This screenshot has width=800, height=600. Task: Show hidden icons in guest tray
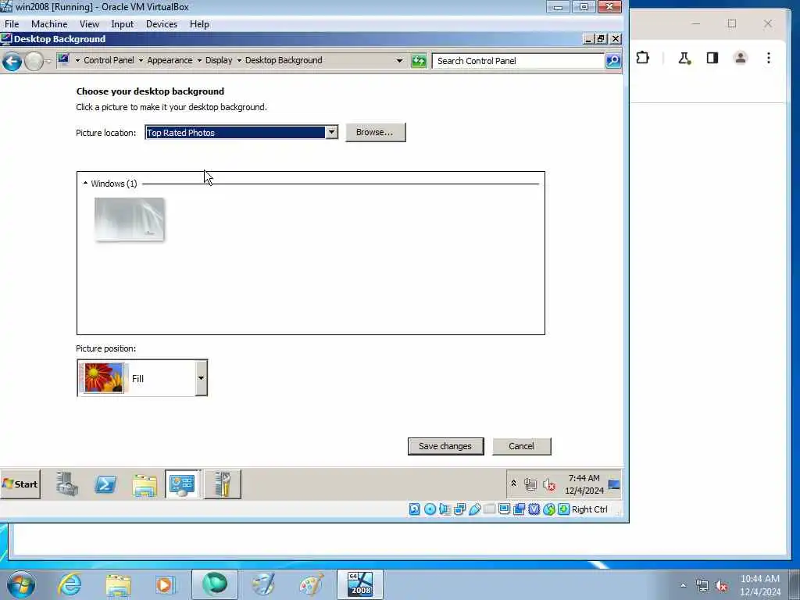(514, 484)
